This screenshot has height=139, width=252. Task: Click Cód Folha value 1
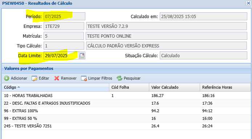coord(113,96)
